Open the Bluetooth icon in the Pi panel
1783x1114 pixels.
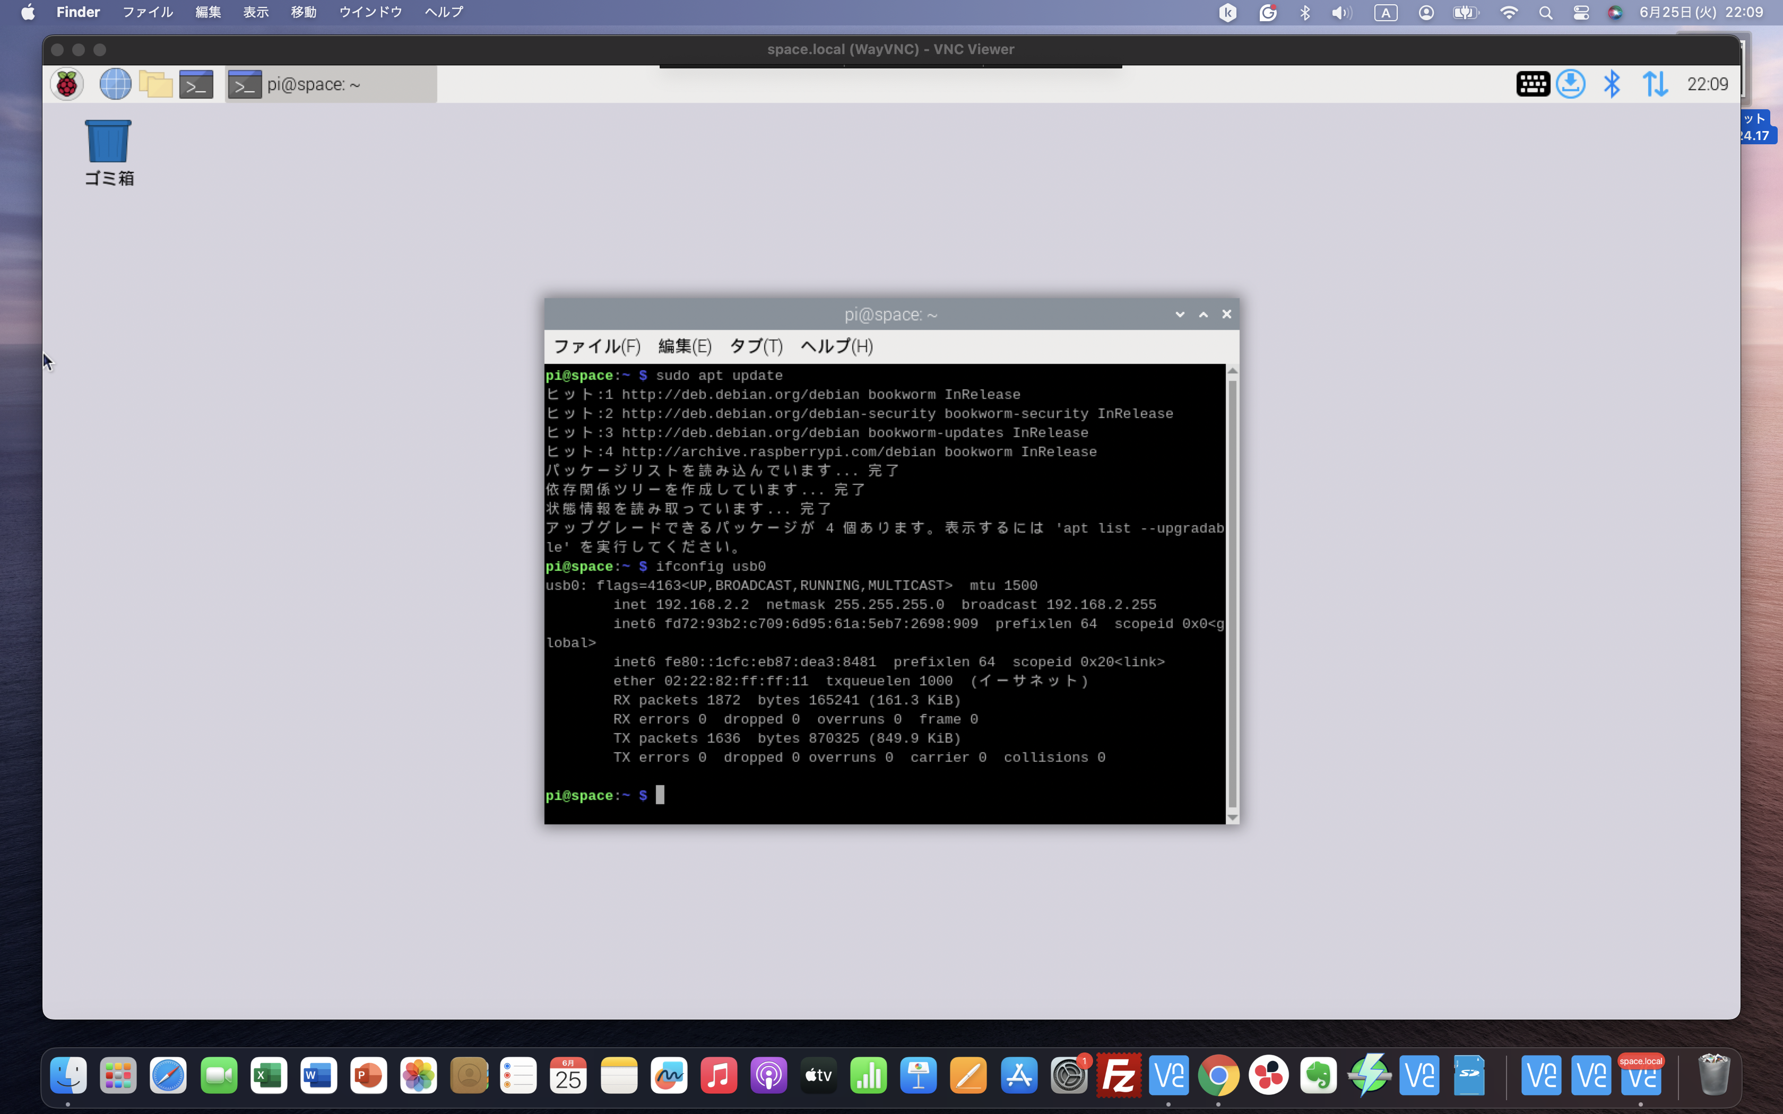pyautogui.click(x=1612, y=84)
